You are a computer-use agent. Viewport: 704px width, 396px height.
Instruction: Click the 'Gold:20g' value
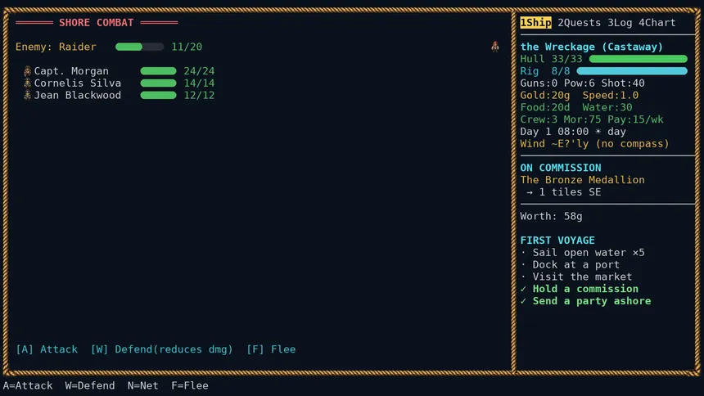[545, 95]
